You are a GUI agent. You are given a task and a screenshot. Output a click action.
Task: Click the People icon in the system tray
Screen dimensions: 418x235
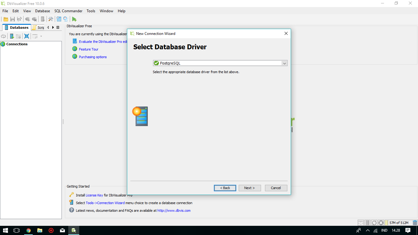[359, 230]
